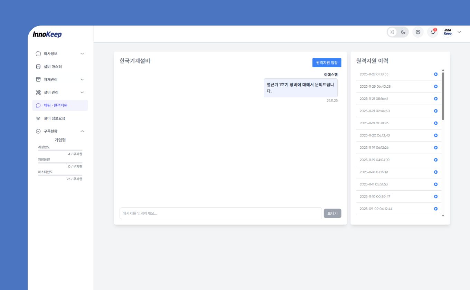Open notifications via the bell icon

pos(432,32)
